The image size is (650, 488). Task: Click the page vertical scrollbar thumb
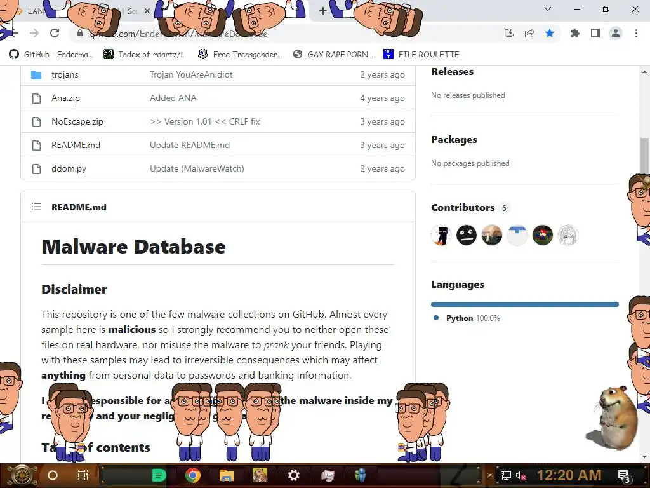coord(644,156)
